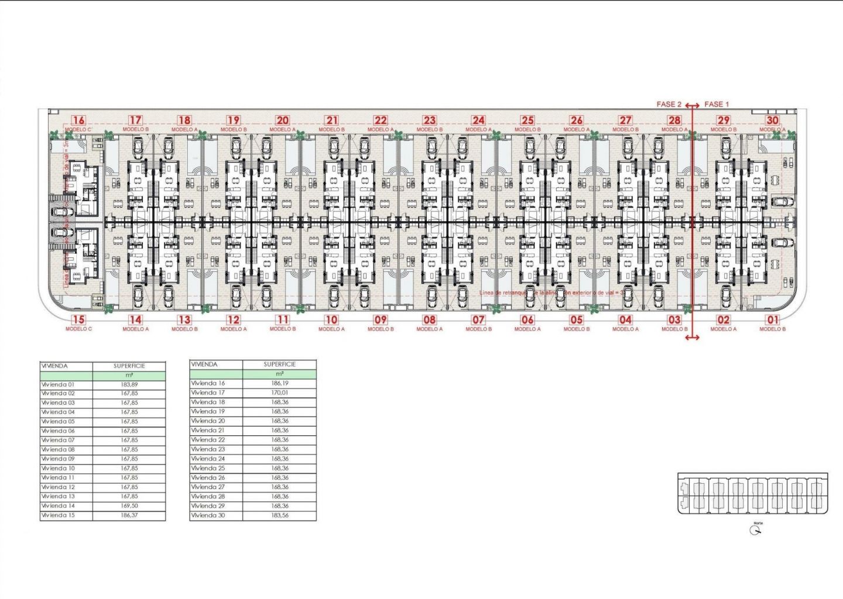The width and height of the screenshot is (843, 599).
Task: Click the FASE 1 label
Action: pyautogui.click(x=717, y=104)
